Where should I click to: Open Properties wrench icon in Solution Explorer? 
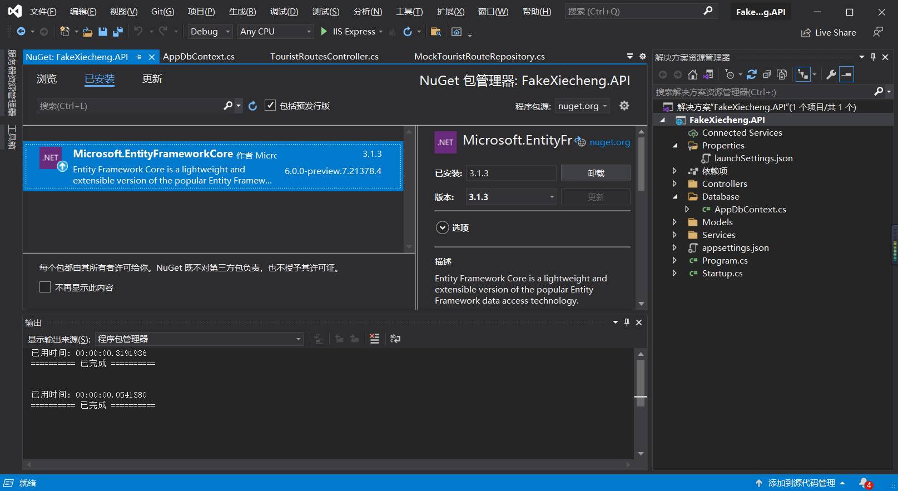click(x=831, y=75)
